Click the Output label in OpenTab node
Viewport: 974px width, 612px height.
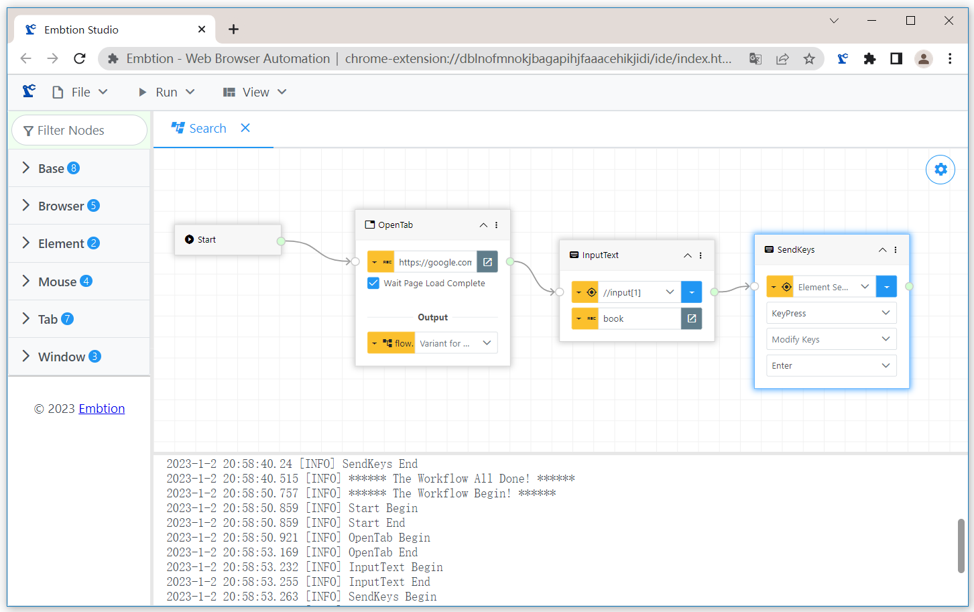tap(432, 317)
